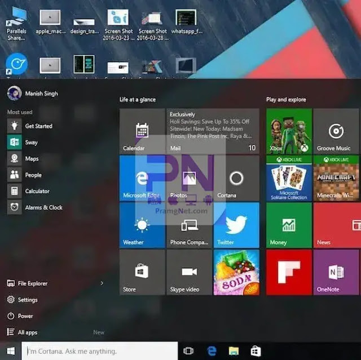The image size is (361, 360).
Task: Open the Money tile
Action: [x=289, y=225]
